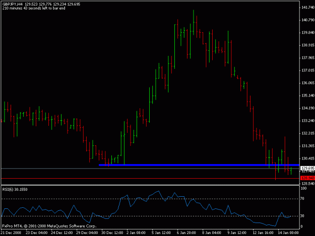The image size is (315, 236).
Task: Click the 133.240 price scale value
Action: pos(308,121)
